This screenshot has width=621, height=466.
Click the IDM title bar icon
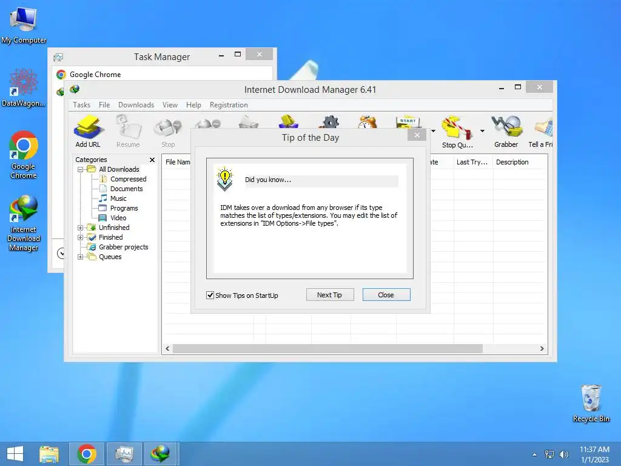pyautogui.click(x=75, y=90)
